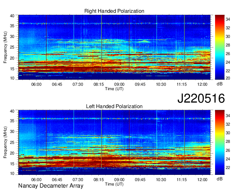Viewport: 234px width, 190px height.
Task: Click the 11:15 tick on the bottom plot
Action: pyautogui.click(x=182, y=180)
